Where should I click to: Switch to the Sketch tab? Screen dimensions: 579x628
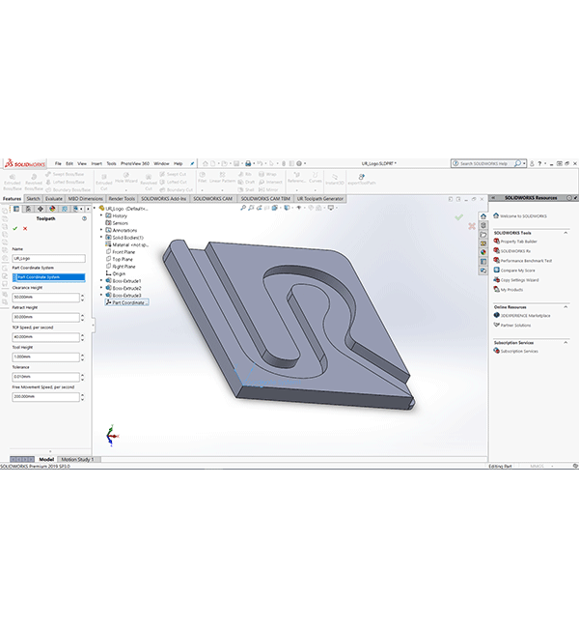click(x=33, y=199)
